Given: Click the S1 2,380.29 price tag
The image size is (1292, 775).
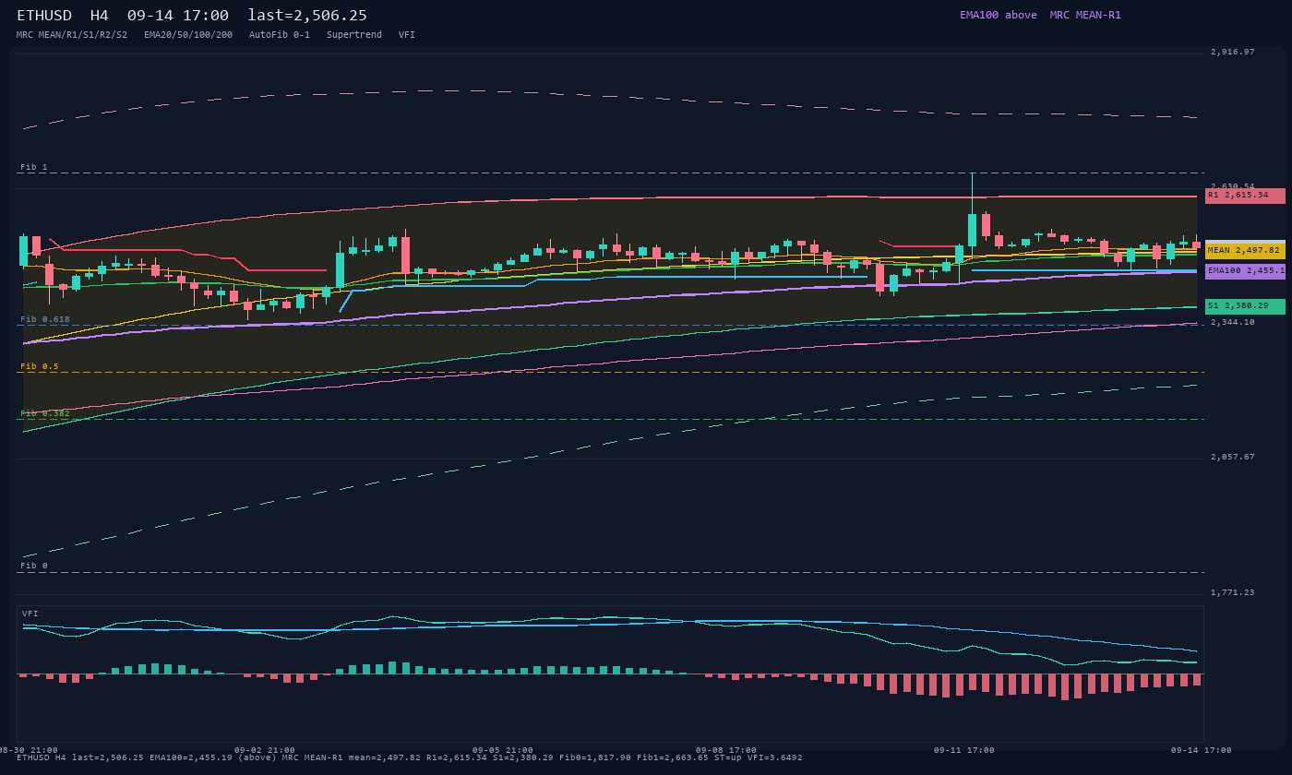Looking at the screenshot, I should tap(1245, 306).
